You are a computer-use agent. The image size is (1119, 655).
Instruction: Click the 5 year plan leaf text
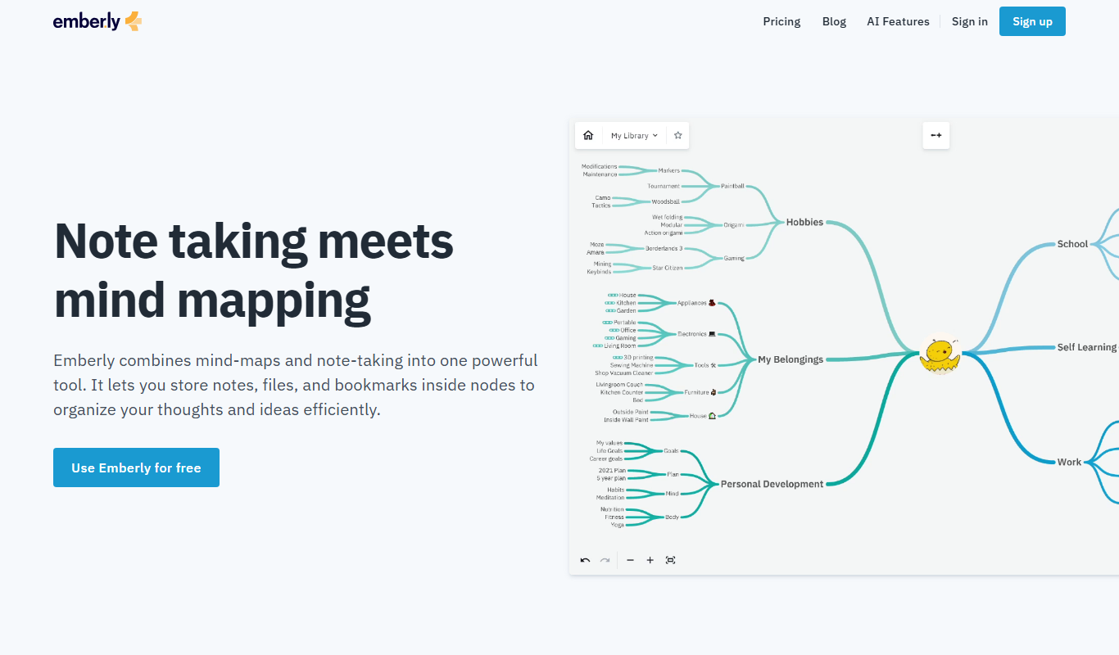pyautogui.click(x=611, y=478)
